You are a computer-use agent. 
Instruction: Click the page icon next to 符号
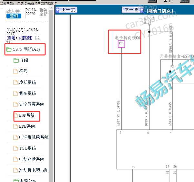click(15, 71)
